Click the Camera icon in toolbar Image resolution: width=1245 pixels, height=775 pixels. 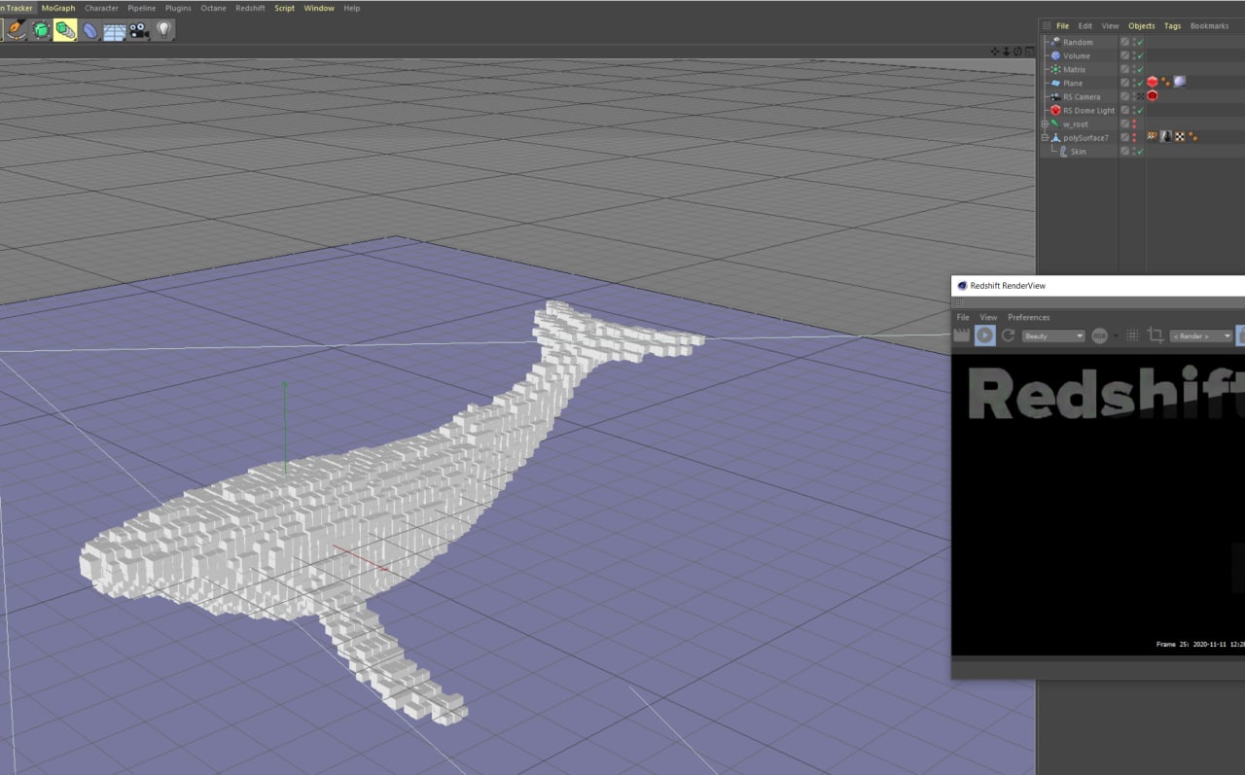[x=139, y=30]
